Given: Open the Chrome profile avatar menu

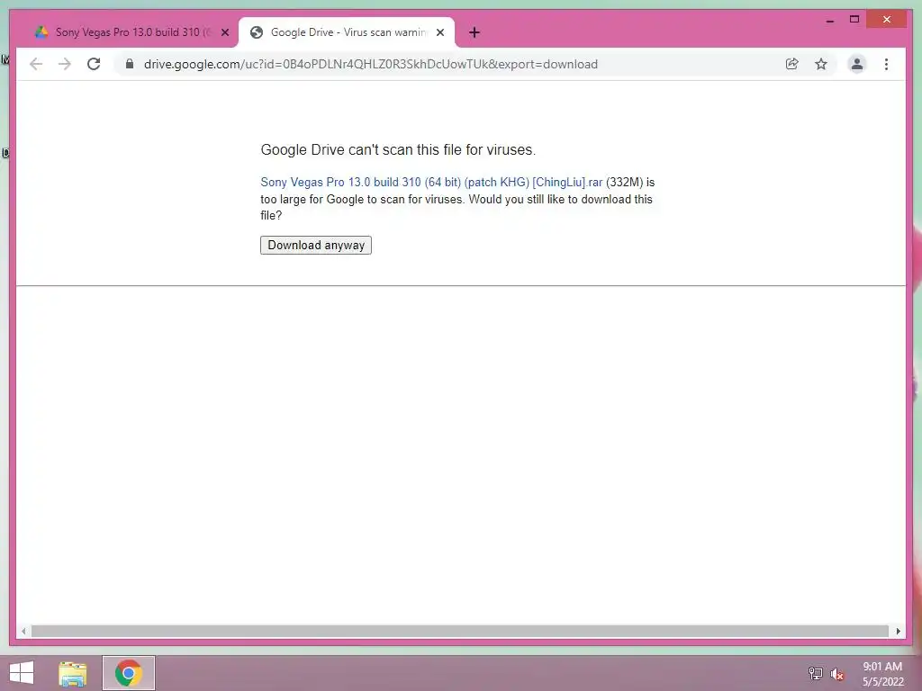Looking at the screenshot, I should pyautogui.click(x=857, y=64).
